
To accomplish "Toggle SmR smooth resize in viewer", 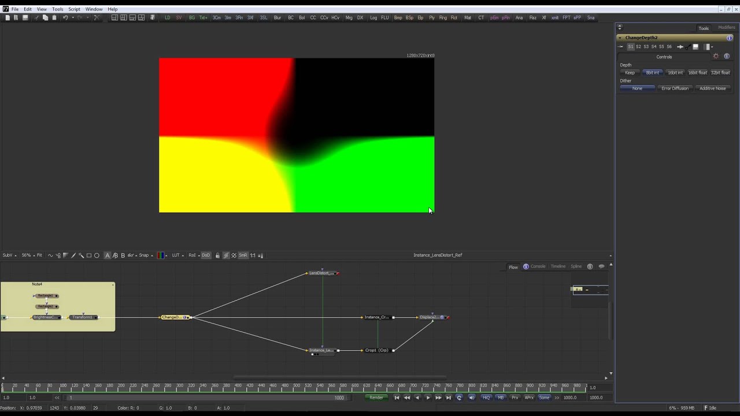I will point(243,255).
